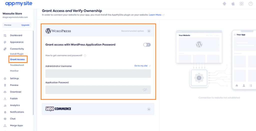Open the apps grid icon in the header
This screenshot has width=256, height=131.
[241, 4]
